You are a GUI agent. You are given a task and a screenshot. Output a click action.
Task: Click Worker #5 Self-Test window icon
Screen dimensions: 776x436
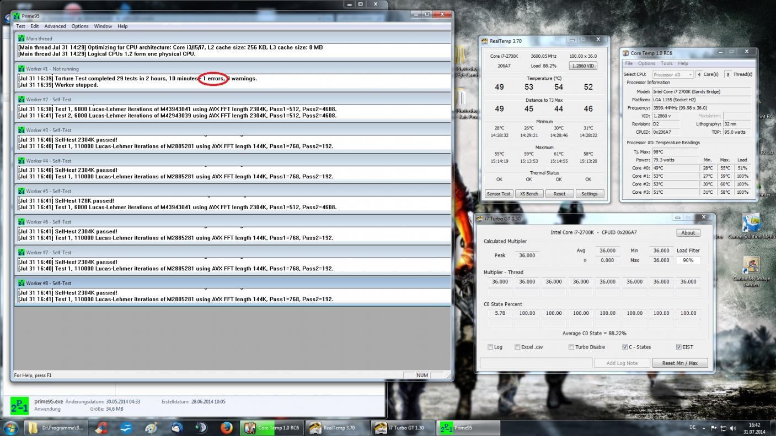22,192
